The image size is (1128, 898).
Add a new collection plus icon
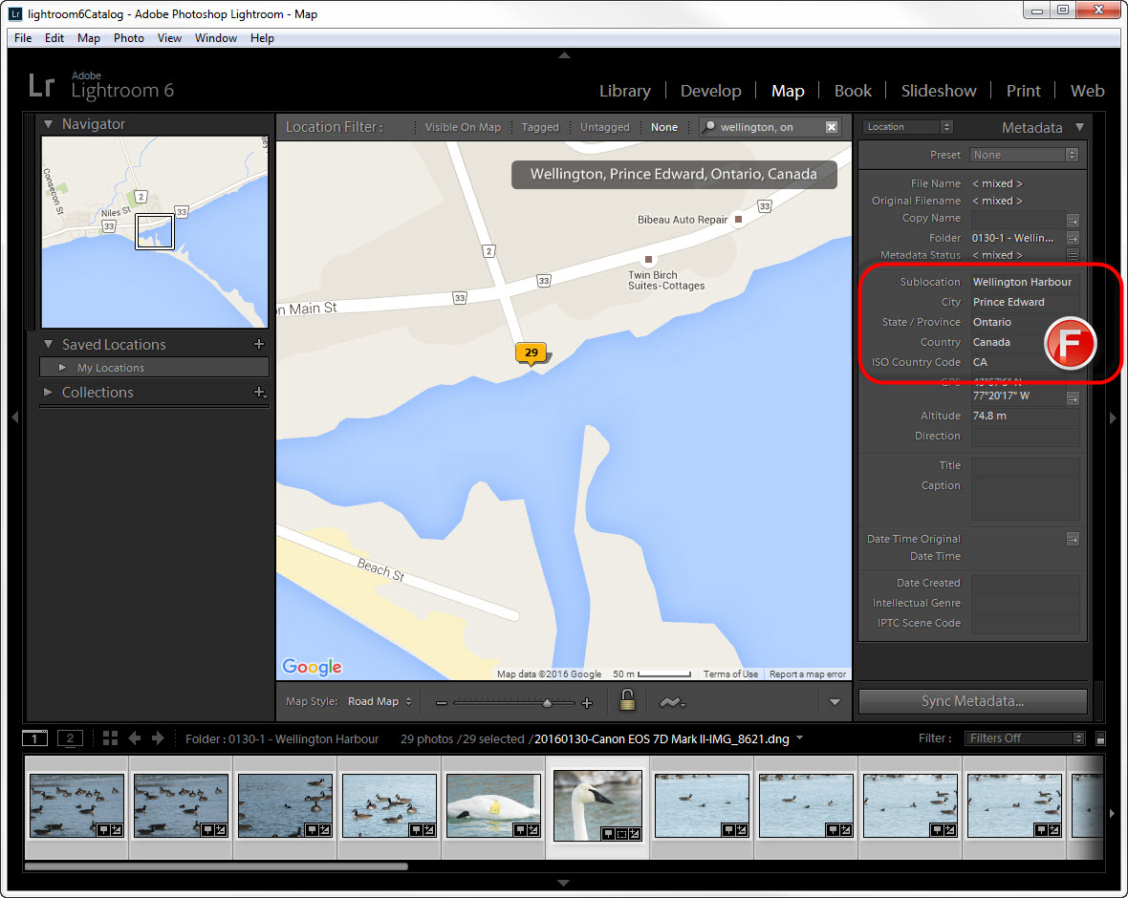260,393
